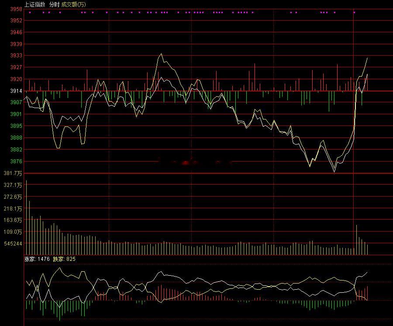Click the 3907 green price label

16,102
